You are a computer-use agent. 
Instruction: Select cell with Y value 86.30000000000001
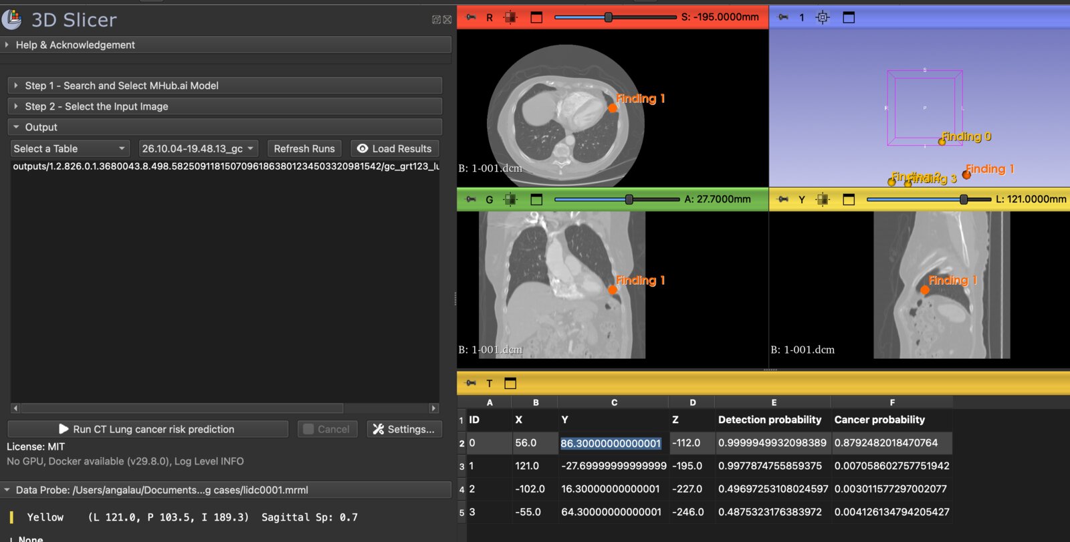coord(613,443)
